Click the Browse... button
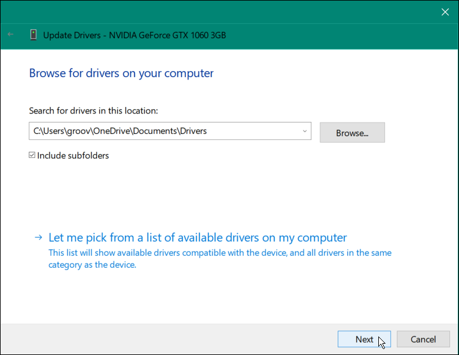Image resolution: width=459 pixels, height=355 pixels. click(x=352, y=133)
